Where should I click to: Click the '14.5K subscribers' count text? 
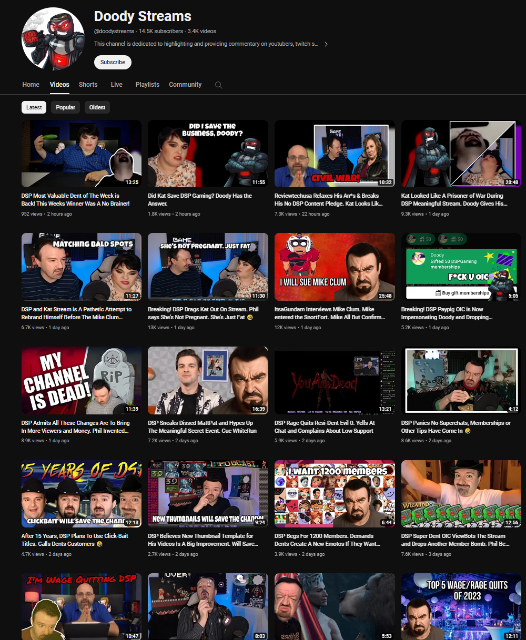point(161,32)
